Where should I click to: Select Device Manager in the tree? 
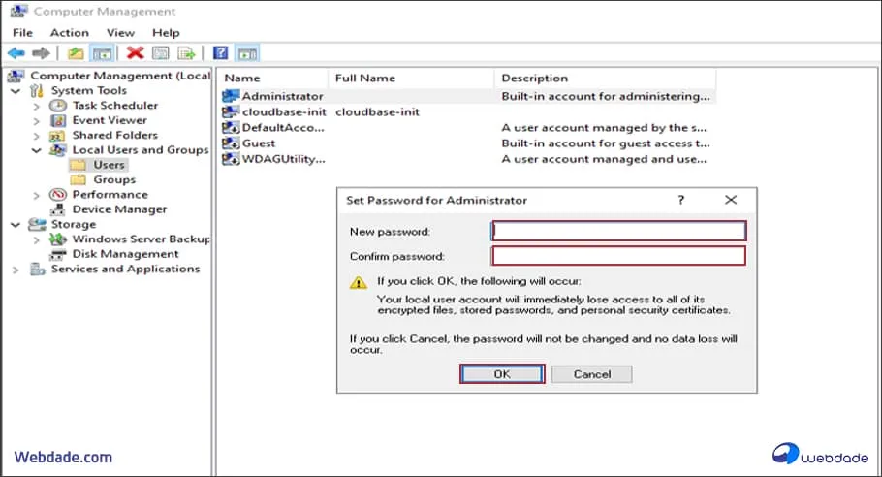coord(119,209)
